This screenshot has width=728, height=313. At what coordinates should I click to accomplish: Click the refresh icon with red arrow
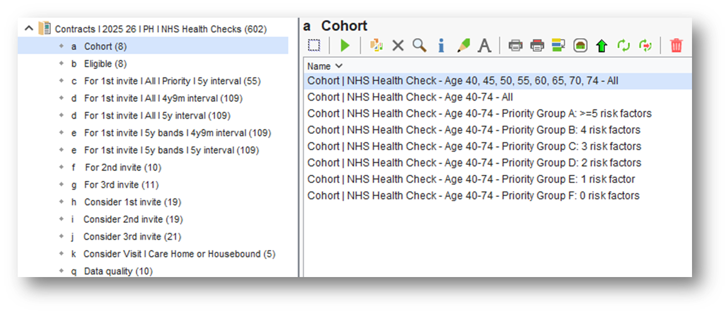coord(646,45)
